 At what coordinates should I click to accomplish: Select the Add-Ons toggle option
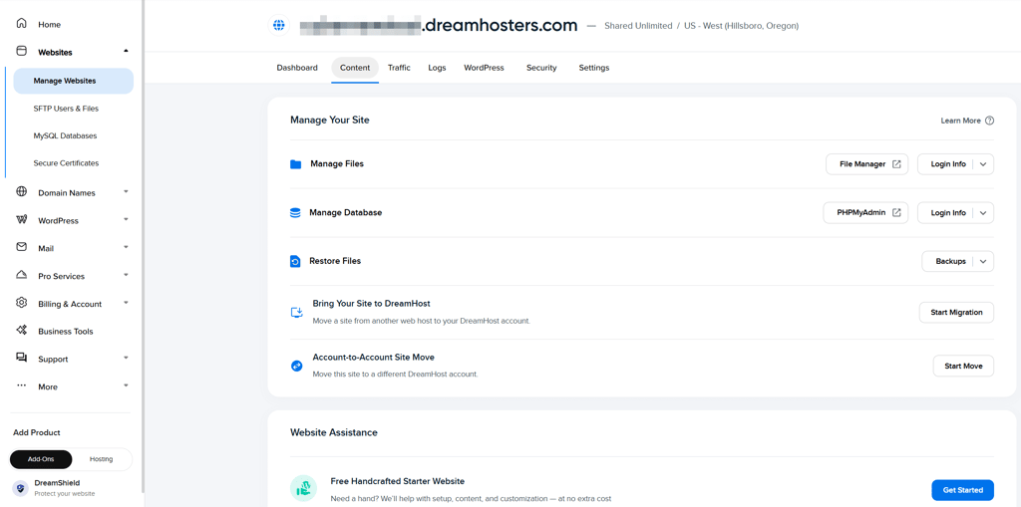pyautogui.click(x=41, y=459)
